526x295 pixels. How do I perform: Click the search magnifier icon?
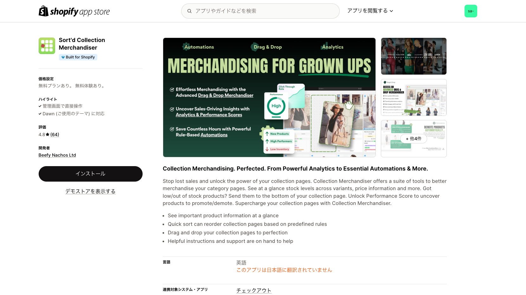(189, 11)
